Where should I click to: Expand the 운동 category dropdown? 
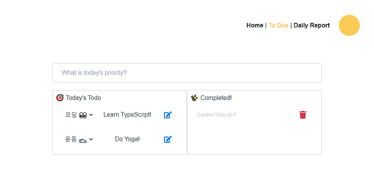tap(79, 139)
